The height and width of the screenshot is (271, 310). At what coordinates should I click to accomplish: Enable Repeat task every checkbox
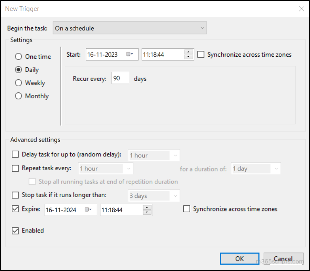pos(16,168)
